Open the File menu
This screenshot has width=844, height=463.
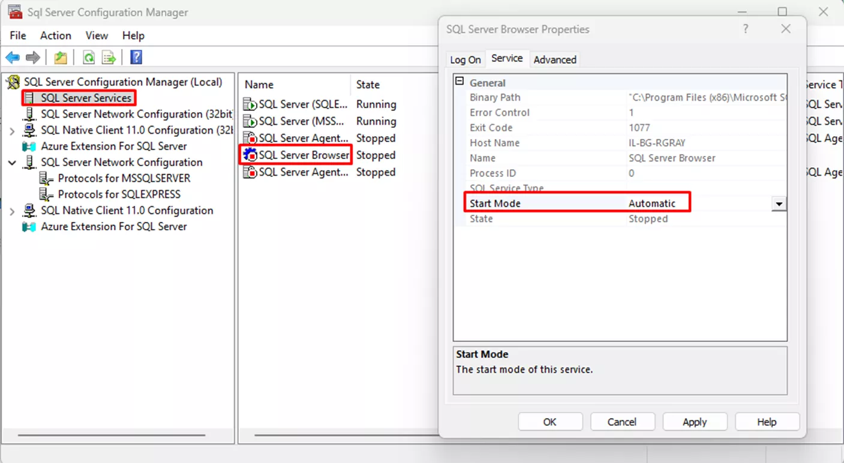18,36
